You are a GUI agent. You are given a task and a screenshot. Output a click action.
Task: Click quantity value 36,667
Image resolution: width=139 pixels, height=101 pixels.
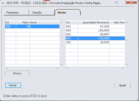[104, 34]
